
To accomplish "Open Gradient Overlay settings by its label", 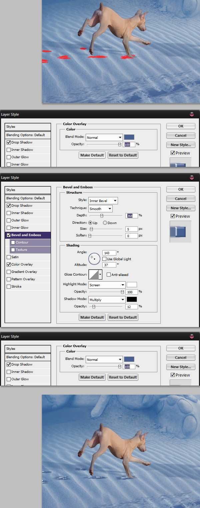I will coord(24,272).
